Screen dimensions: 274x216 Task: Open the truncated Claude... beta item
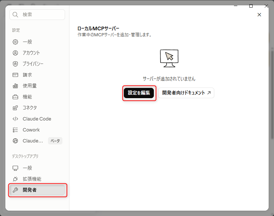pyautogui.click(x=37, y=141)
